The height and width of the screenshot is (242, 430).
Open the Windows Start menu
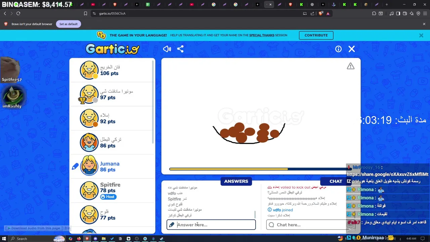point(4,239)
